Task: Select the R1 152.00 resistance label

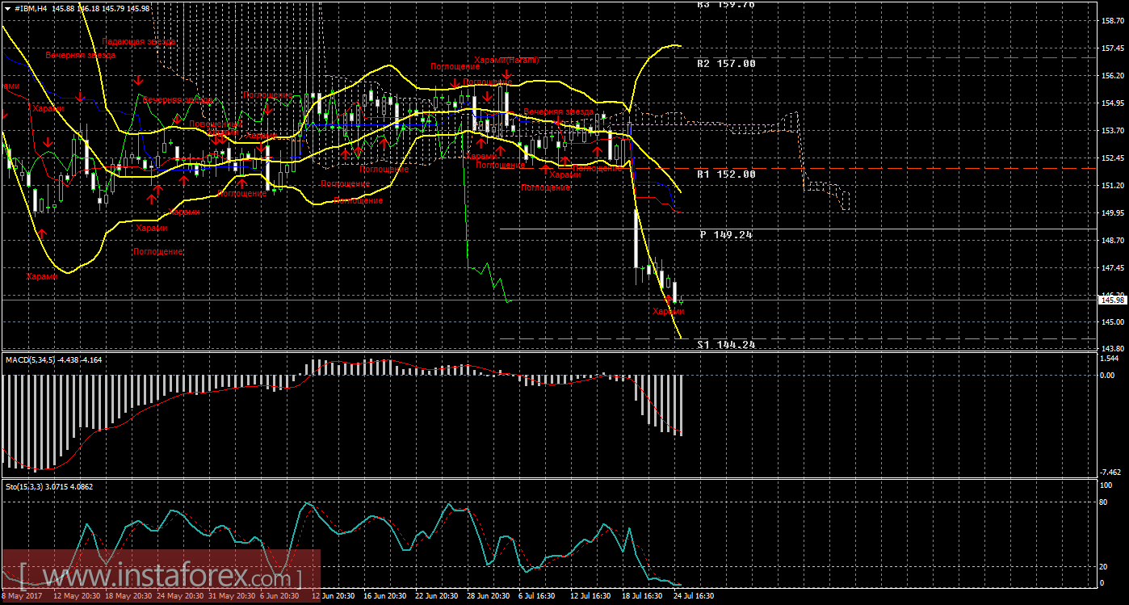Action: point(727,174)
